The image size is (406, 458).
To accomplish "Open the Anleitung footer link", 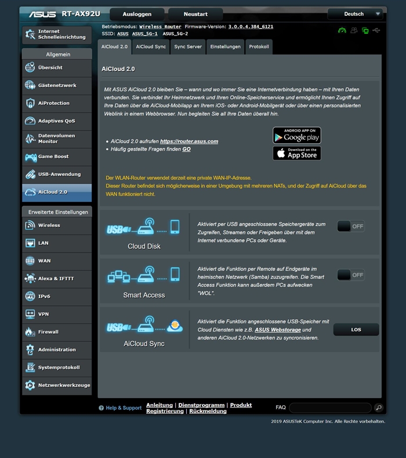I will (x=159, y=405).
